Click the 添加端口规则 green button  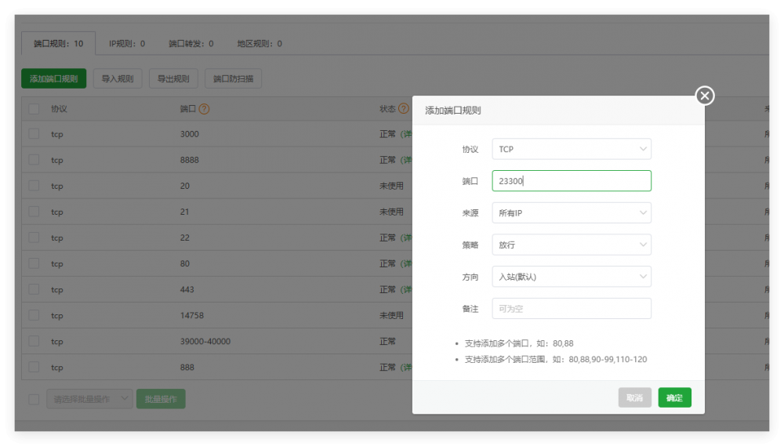[x=53, y=79]
